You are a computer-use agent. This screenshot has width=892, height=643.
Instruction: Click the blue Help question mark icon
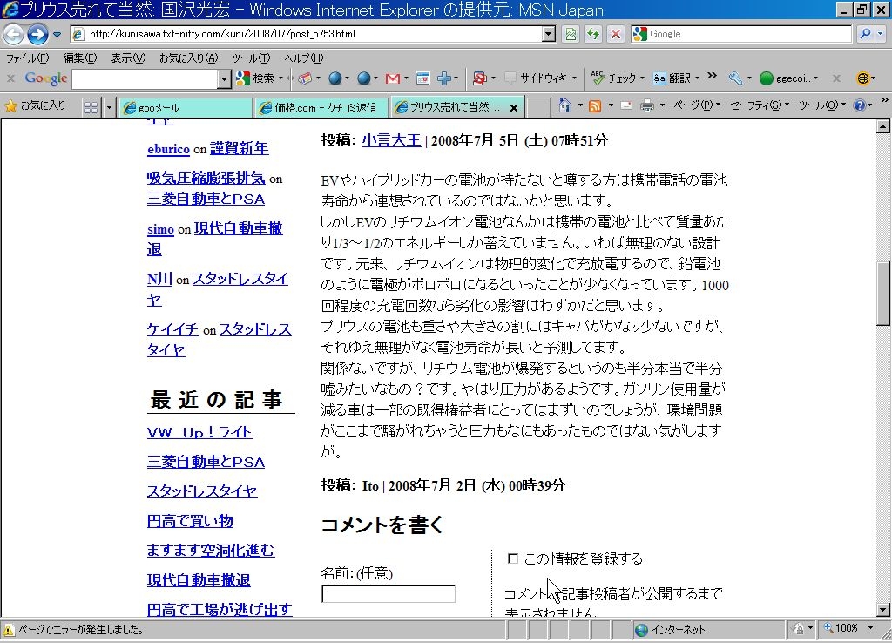click(x=860, y=105)
